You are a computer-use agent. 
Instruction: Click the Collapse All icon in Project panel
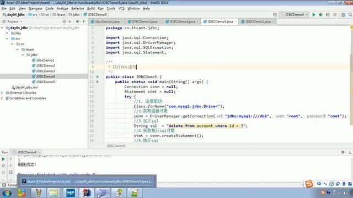[70, 21]
